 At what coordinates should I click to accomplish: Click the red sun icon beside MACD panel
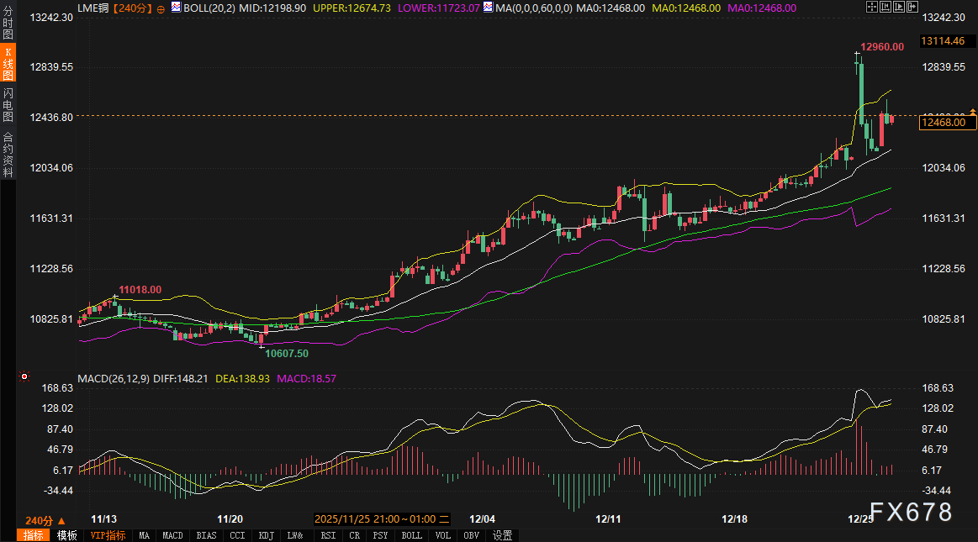(24, 376)
